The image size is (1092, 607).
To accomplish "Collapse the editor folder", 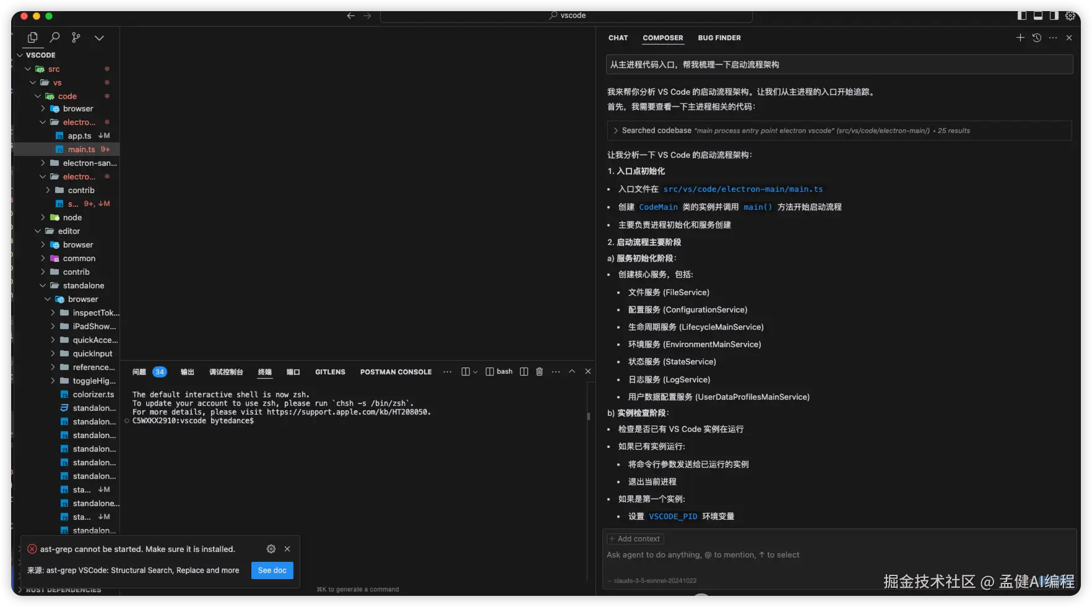I will (38, 231).
